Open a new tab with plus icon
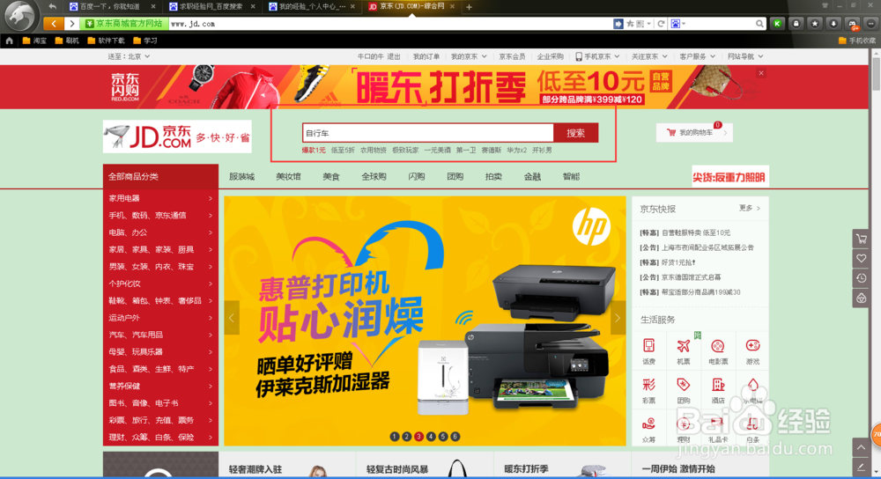 point(470,7)
